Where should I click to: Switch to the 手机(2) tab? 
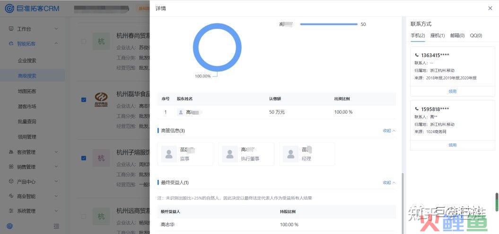[x=418, y=35]
